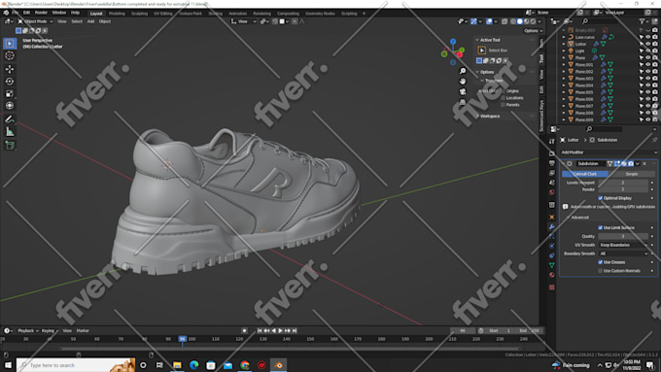
Task: Open the Edit menu
Action: click(x=26, y=13)
